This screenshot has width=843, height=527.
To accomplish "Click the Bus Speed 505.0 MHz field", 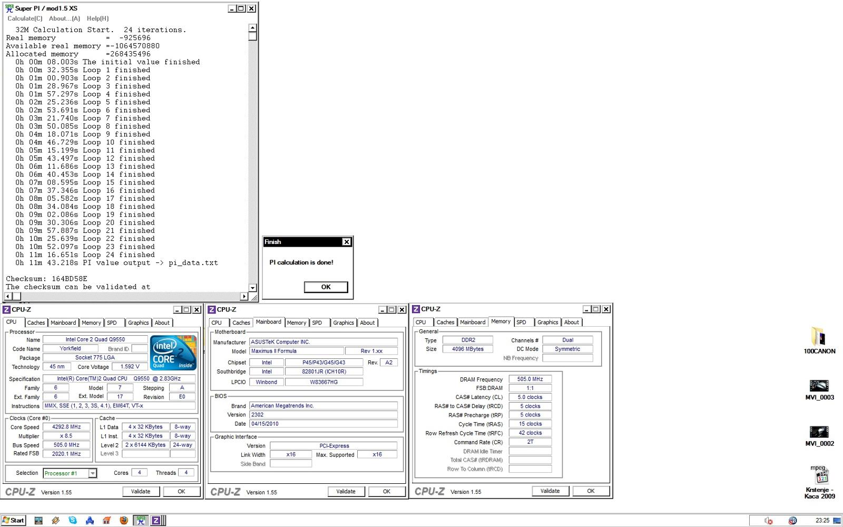I will 66,445.
